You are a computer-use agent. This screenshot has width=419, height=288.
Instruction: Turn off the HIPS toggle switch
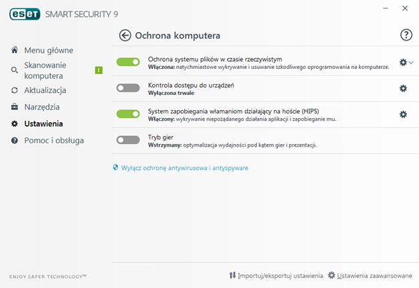coord(128,114)
